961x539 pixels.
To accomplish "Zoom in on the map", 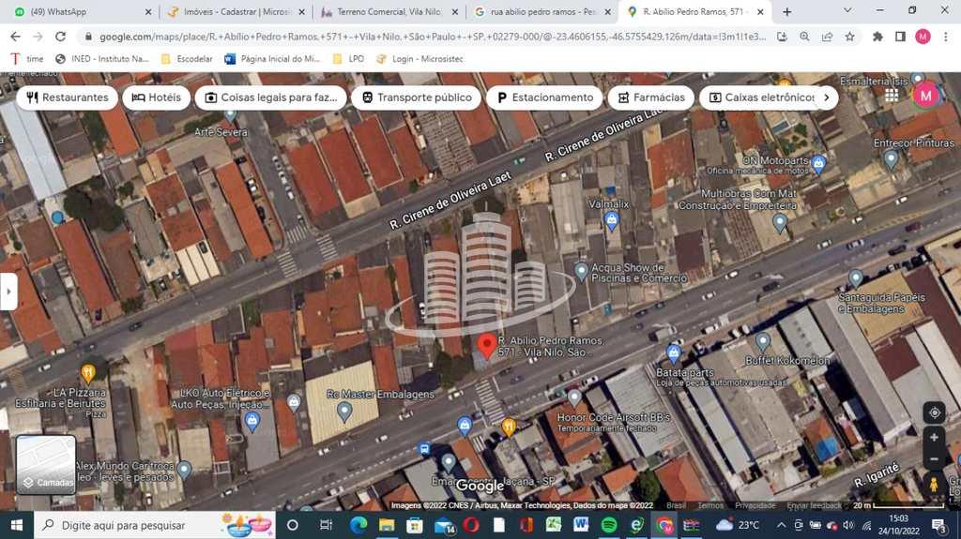I will pos(934,438).
